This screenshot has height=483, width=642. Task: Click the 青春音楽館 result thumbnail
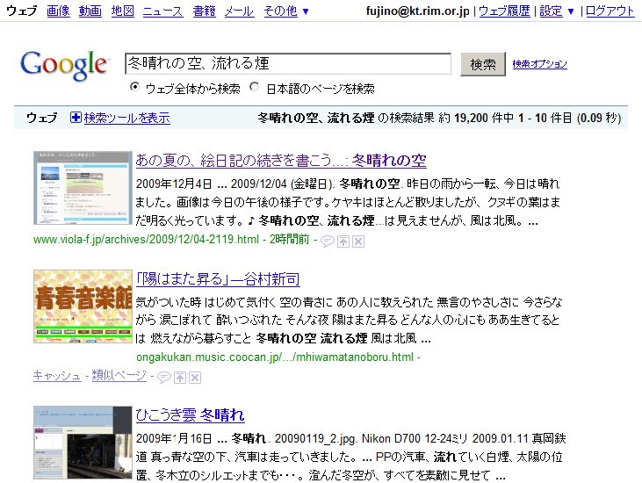(83, 306)
